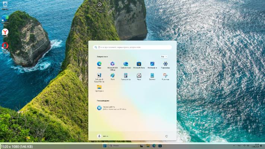Viewport: 265px width, 149px height.
Task: Launch Microsoft 365 (Office) pinned app
Action: tap(113, 66)
